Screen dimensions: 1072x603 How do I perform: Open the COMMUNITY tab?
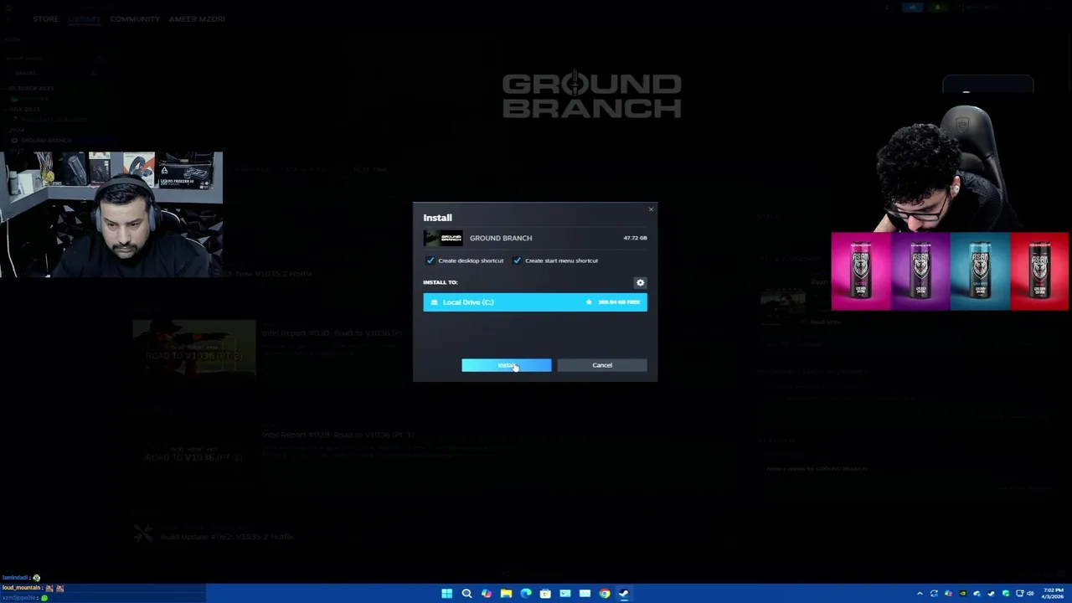(135, 18)
